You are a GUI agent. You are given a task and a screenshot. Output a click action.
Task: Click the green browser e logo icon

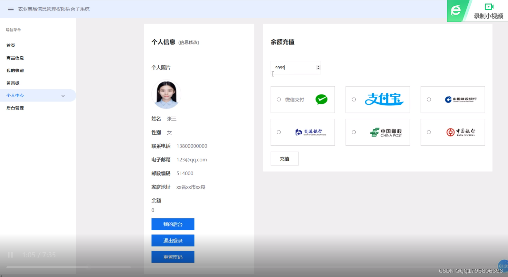[456, 10]
